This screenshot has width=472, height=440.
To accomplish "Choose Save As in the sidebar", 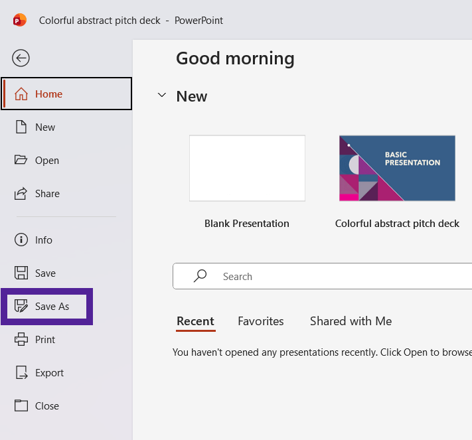I will coord(51,306).
